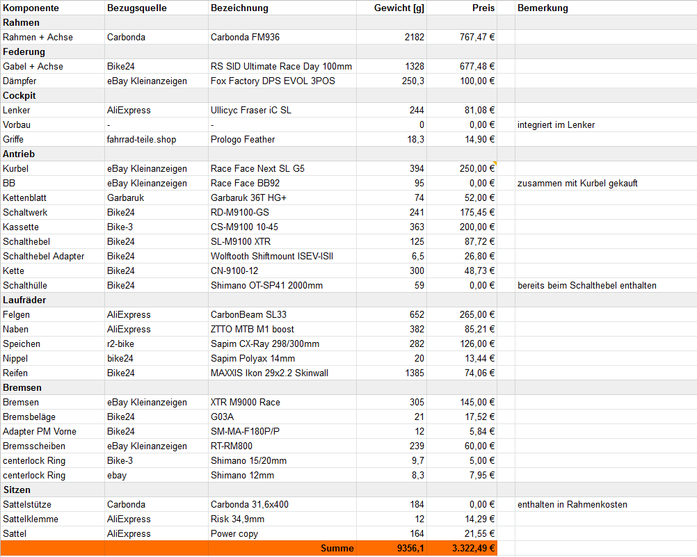Select the RD-M9100-GS cell

[282, 213]
